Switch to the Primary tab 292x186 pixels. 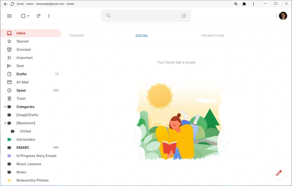point(77,36)
